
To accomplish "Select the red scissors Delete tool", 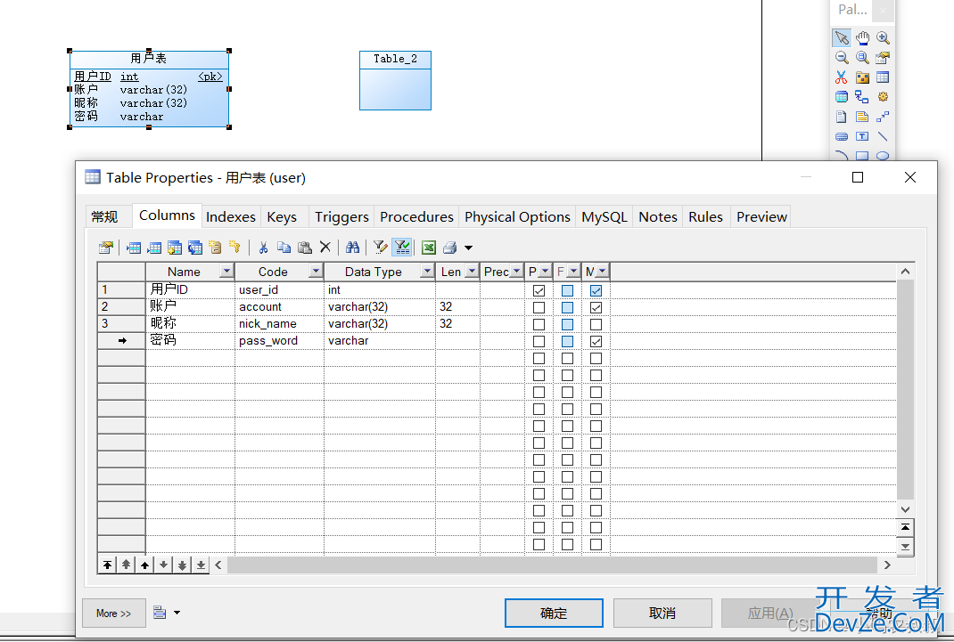I will click(x=842, y=77).
